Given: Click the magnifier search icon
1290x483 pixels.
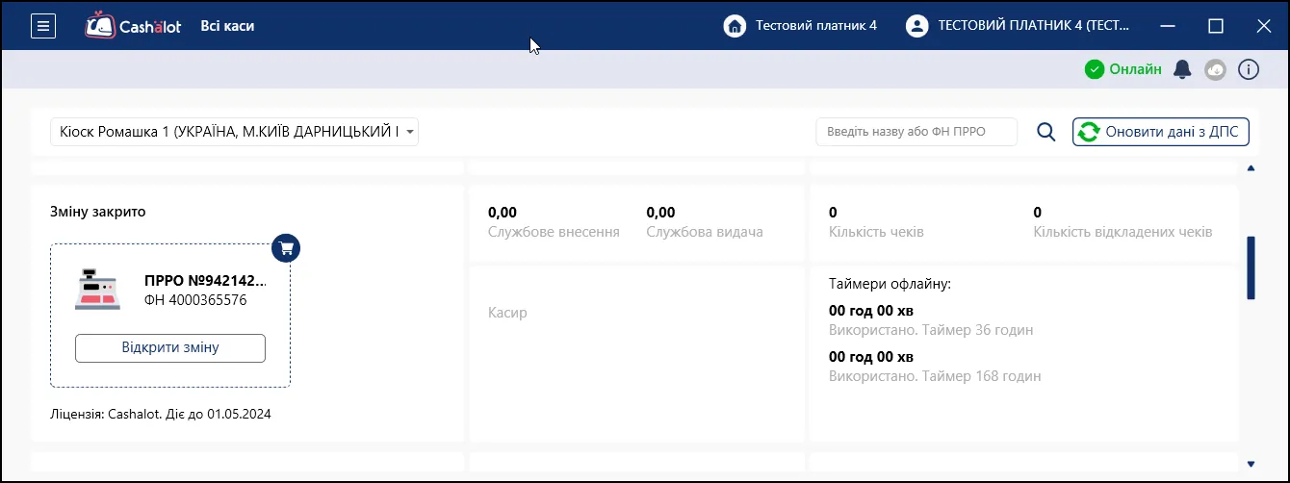Looking at the screenshot, I should 1046,132.
